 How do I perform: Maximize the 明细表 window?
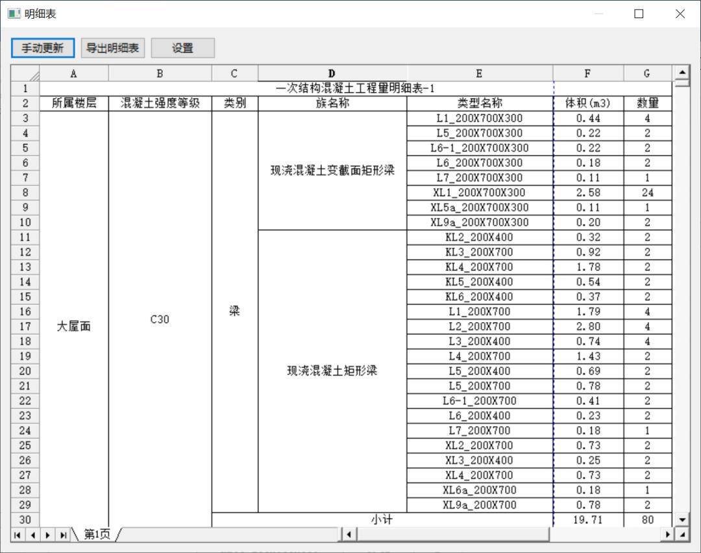click(x=639, y=14)
